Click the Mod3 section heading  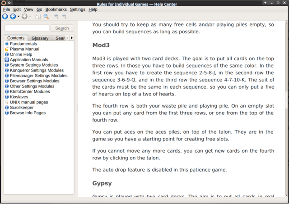[x=101, y=45]
